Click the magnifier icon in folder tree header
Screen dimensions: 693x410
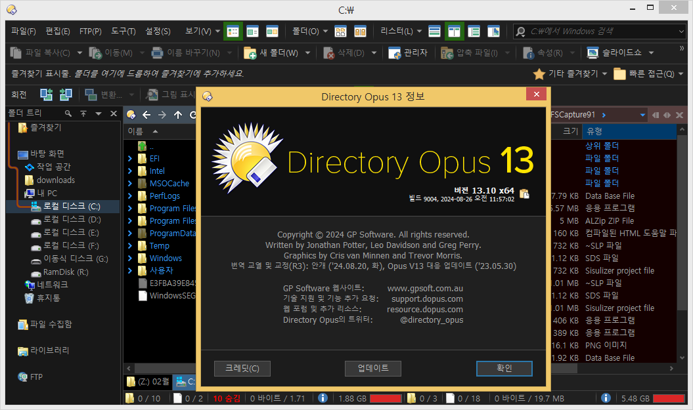(68, 113)
